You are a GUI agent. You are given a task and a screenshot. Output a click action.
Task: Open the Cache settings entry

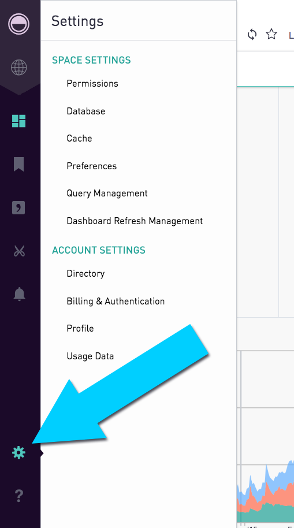79,139
